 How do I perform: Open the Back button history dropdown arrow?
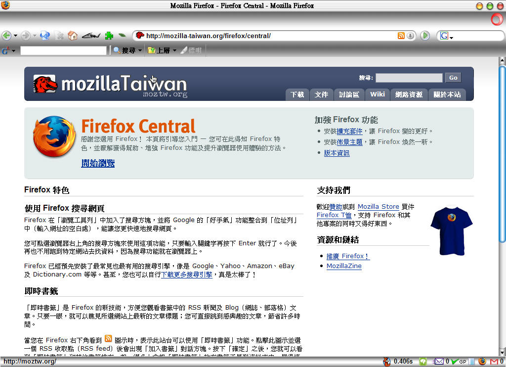point(15,36)
